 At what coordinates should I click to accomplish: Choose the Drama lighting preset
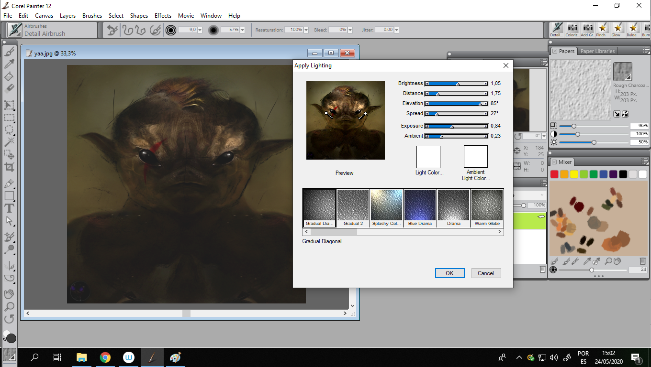tap(453, 208)
